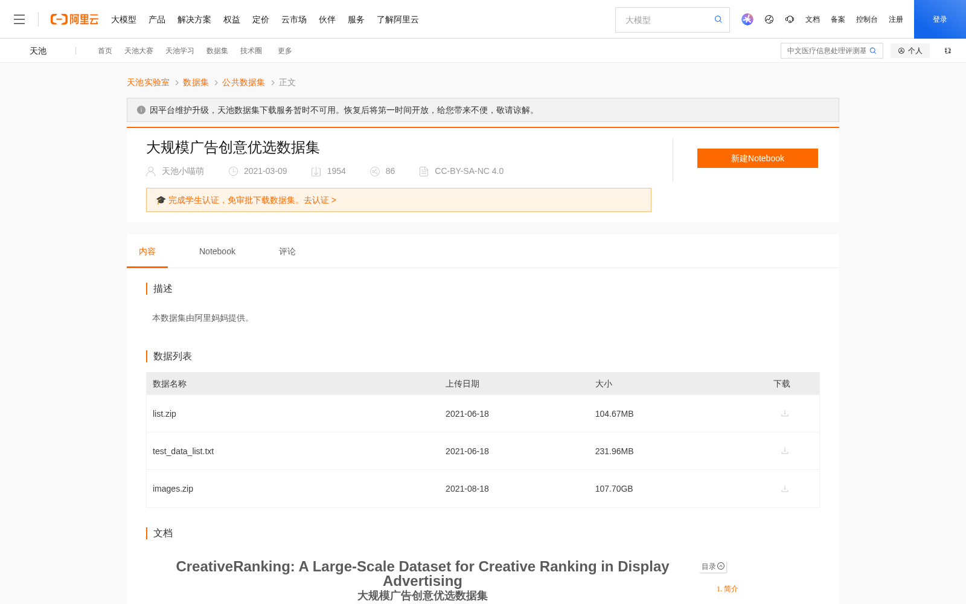The width and height of the screenshot is (966, 604).
Task: Open the 解决方案 menu
Action: 194,19
